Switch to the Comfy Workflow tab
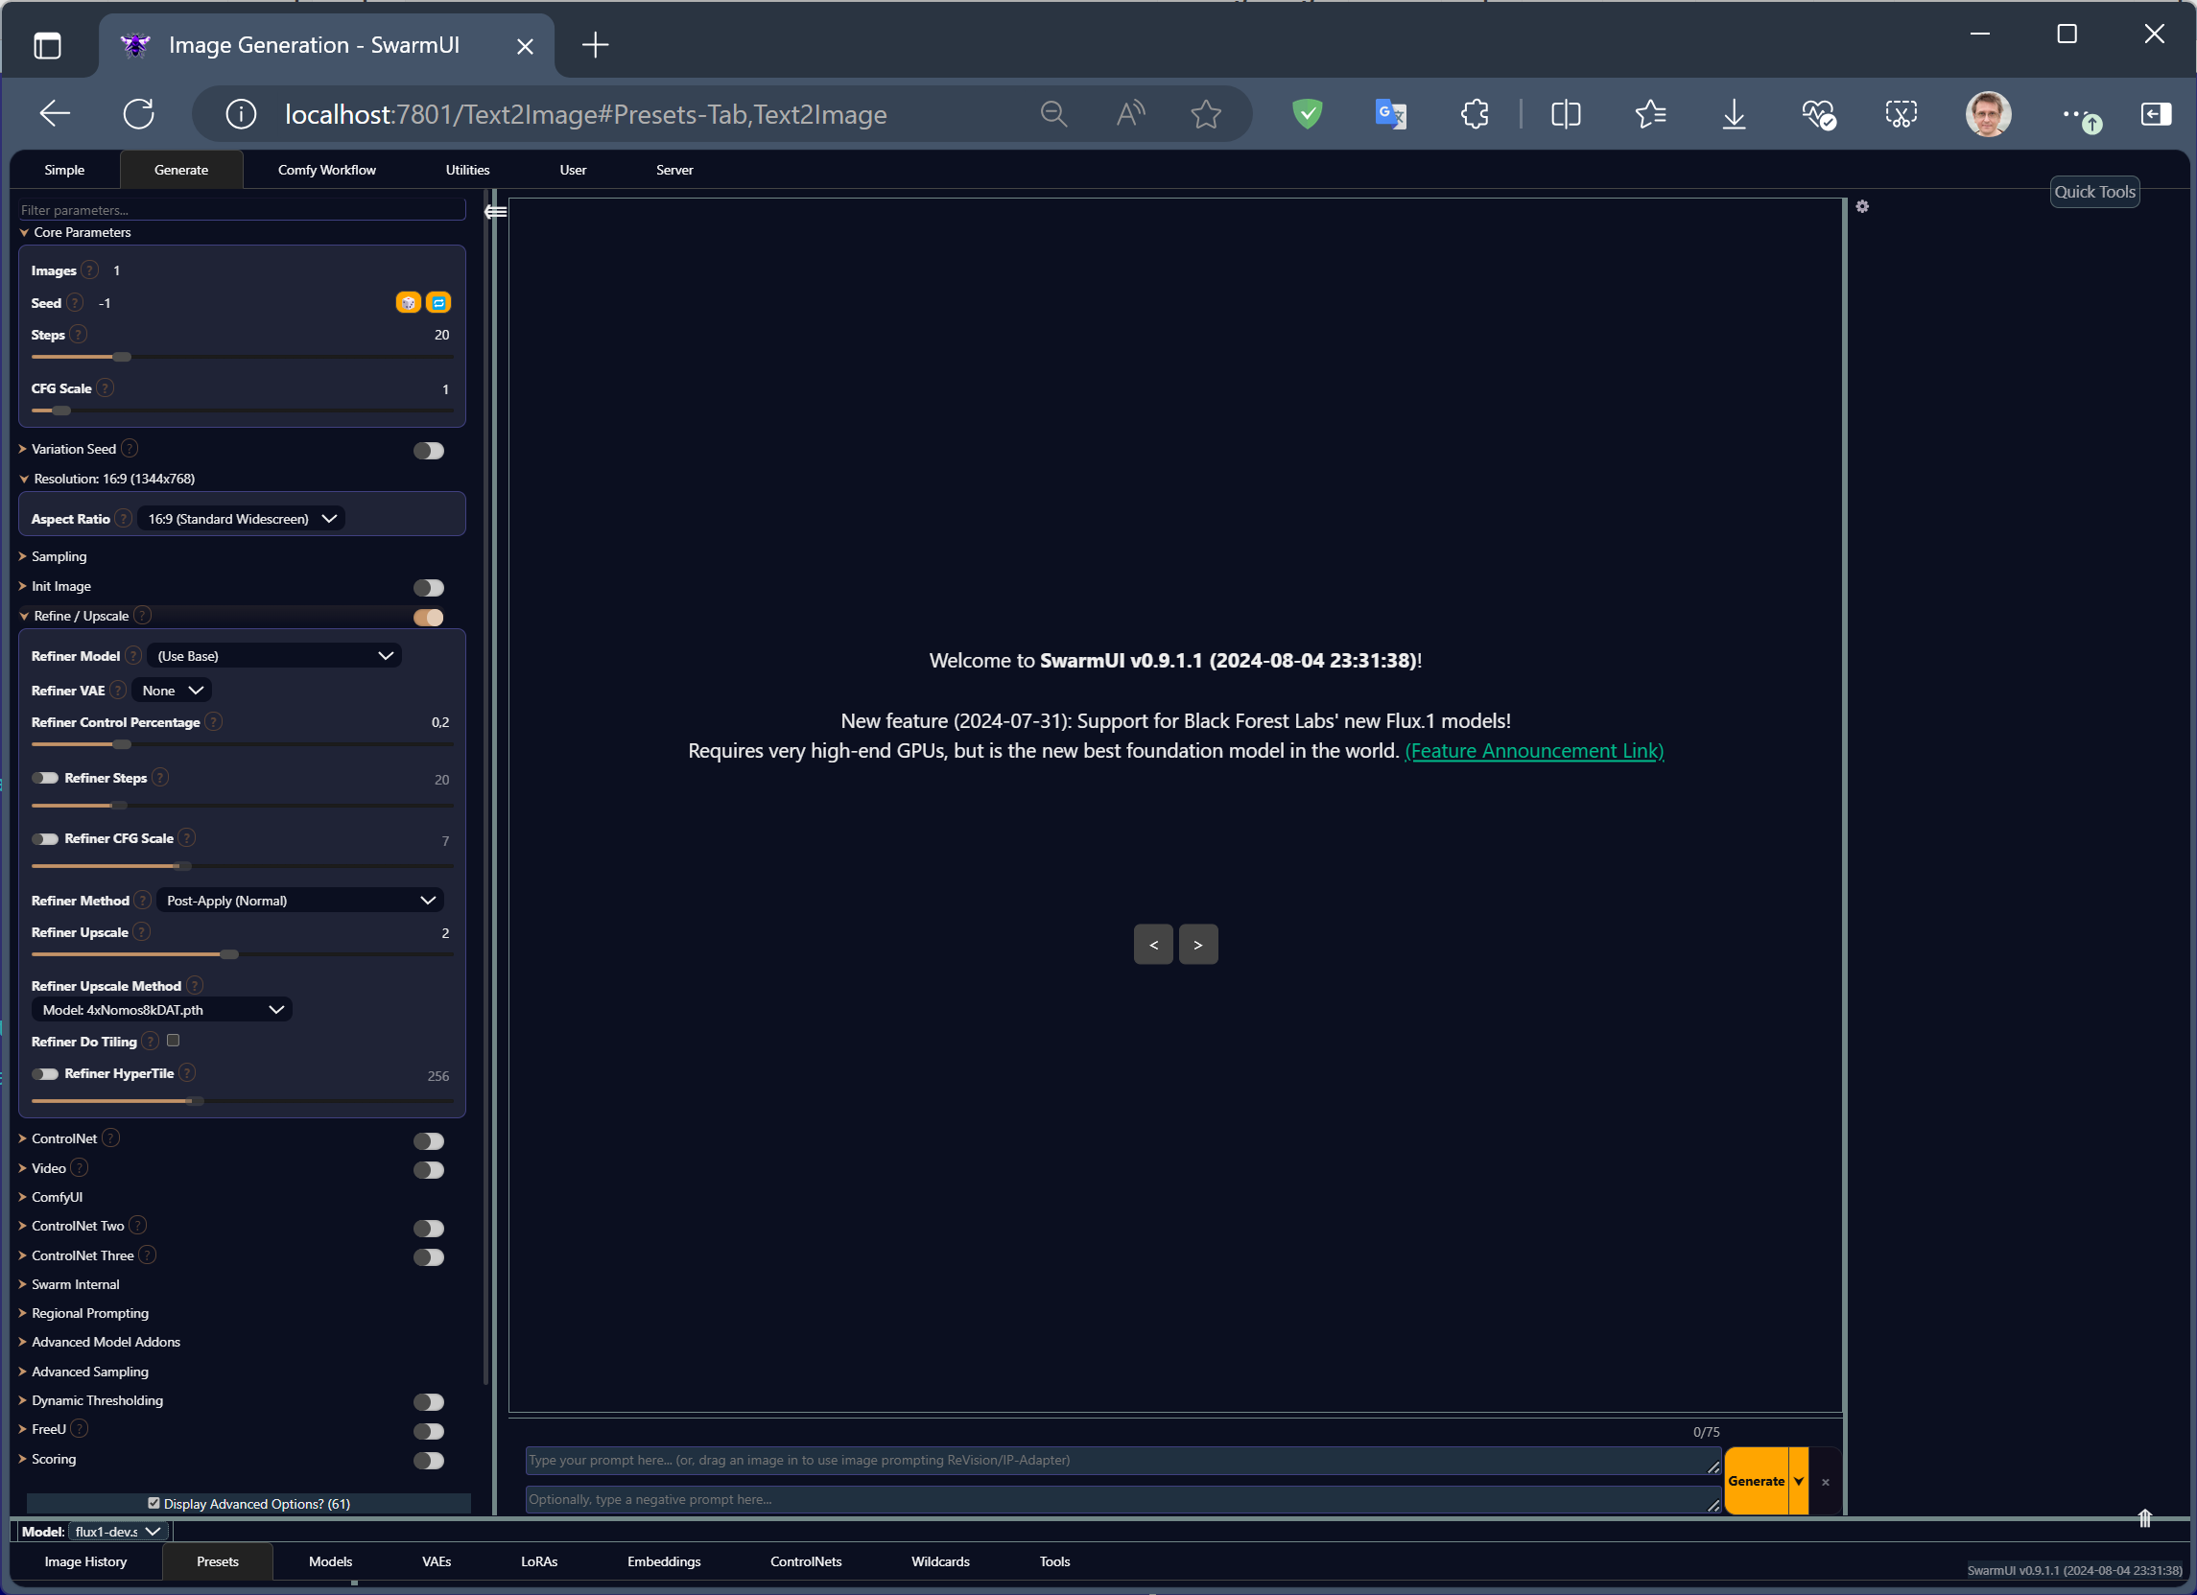2197x1595 pixels. pyautogui.click(x=326, y=170)
